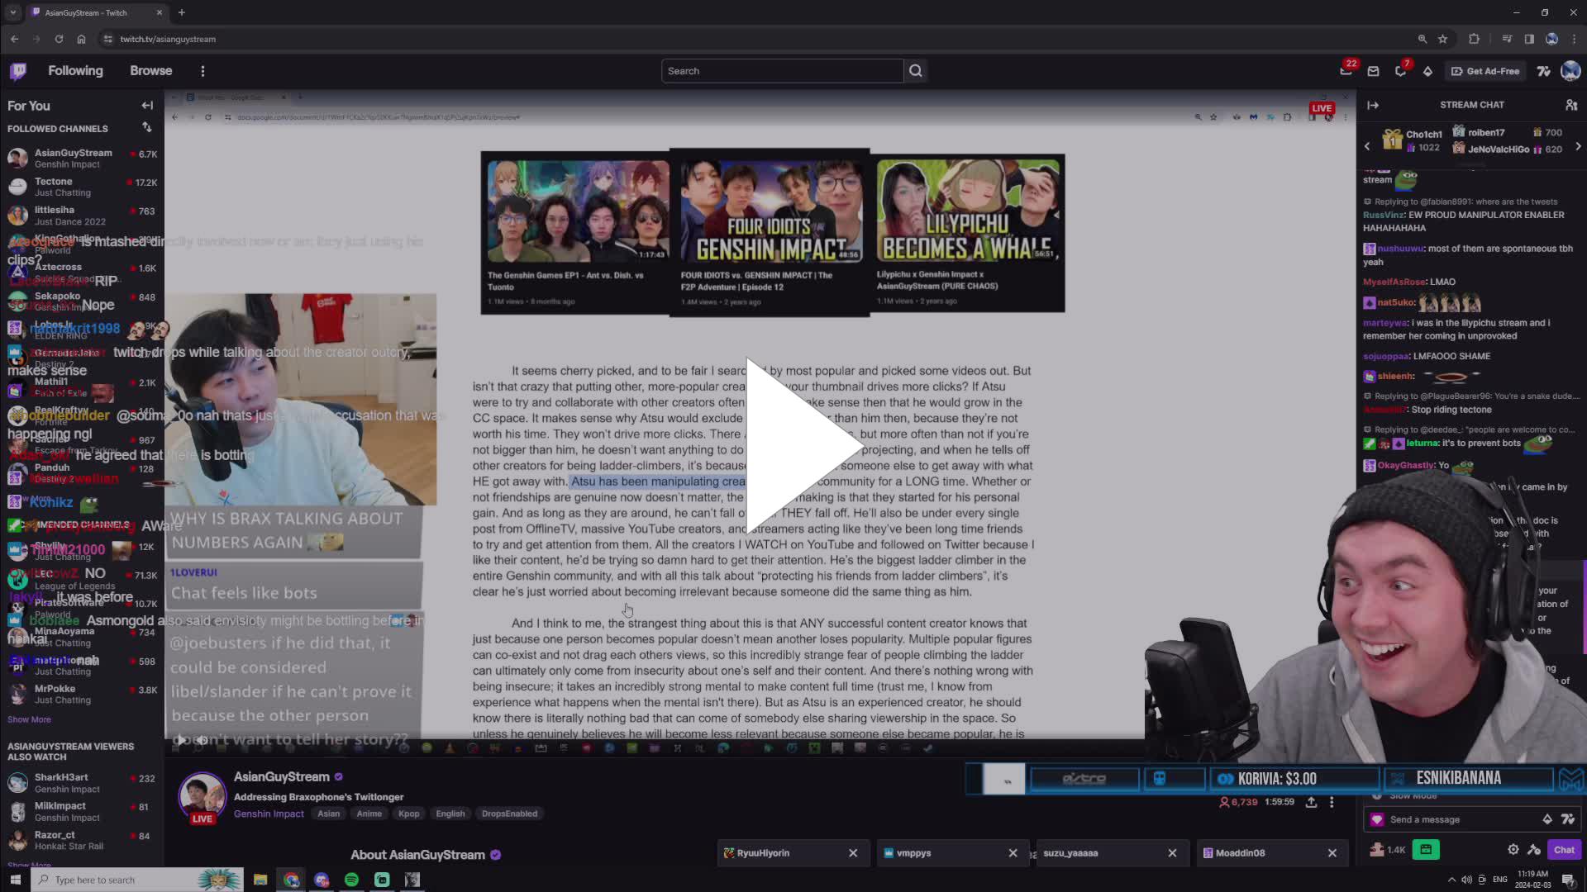
Task: Open the moderation gavel icon beside chat settings
Action: coord(1536,849)
